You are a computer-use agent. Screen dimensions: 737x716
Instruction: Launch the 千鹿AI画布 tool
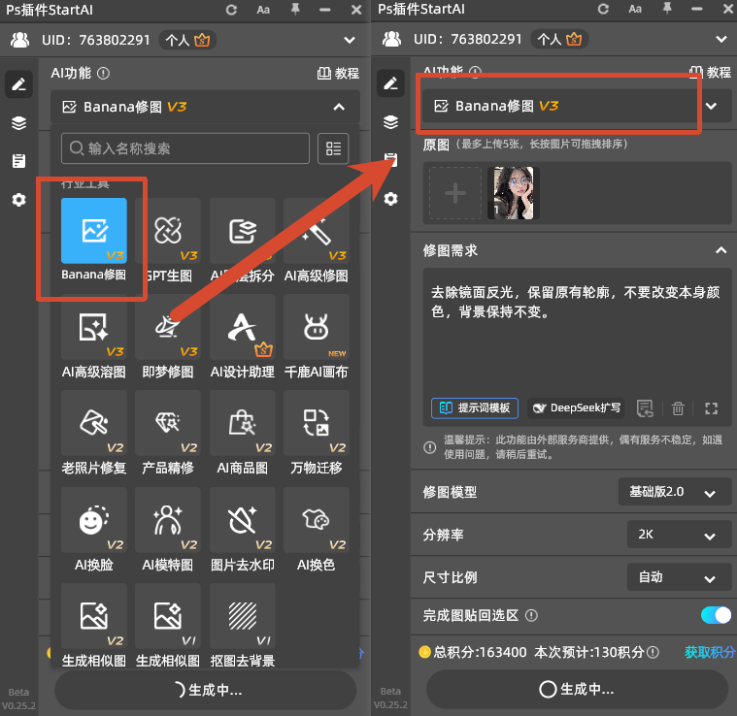tap(317, 327)
